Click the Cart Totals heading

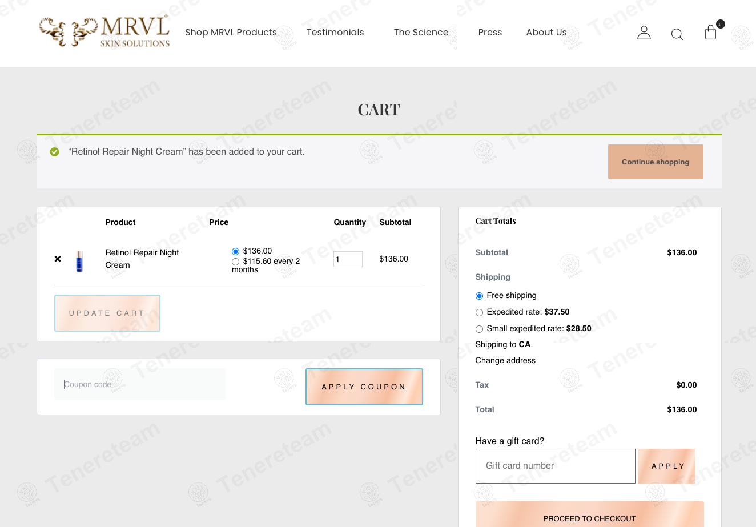coord(496,221)
